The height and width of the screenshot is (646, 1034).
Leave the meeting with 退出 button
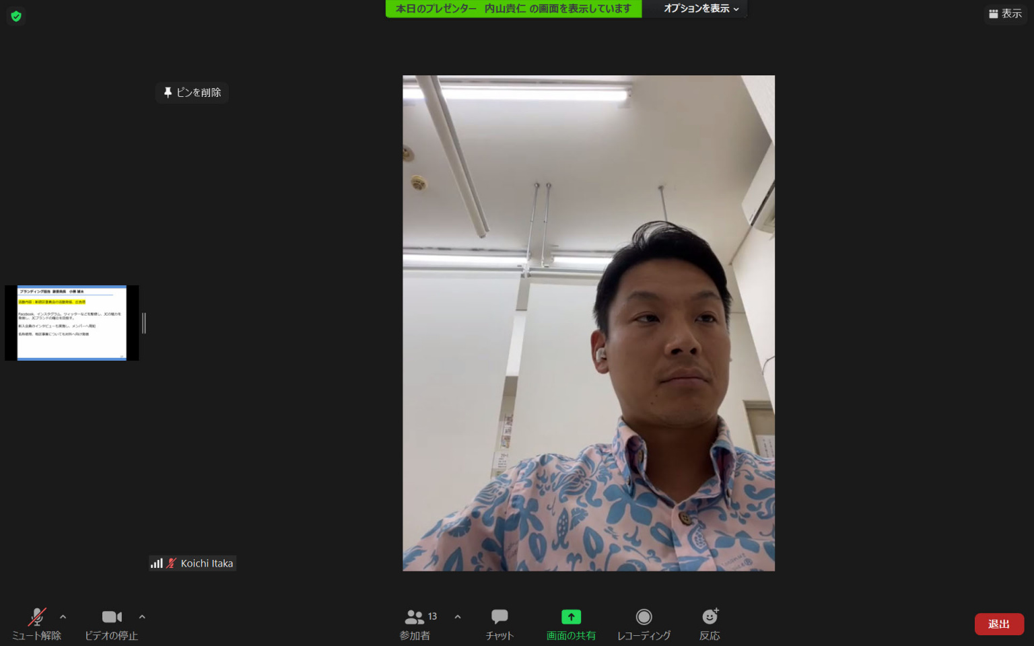tap(998, 624)
